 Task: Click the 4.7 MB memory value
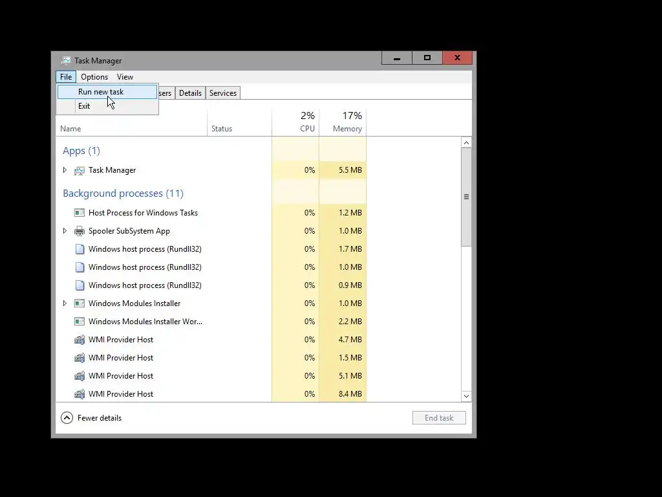tap(350, 340)
